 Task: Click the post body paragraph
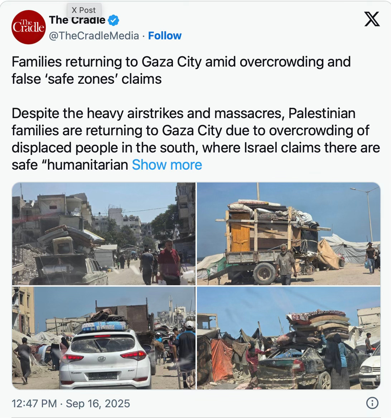tap(196, 139)
